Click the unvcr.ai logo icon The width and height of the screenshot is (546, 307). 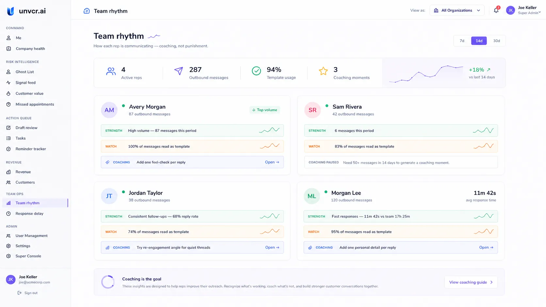tap(10, 11)
